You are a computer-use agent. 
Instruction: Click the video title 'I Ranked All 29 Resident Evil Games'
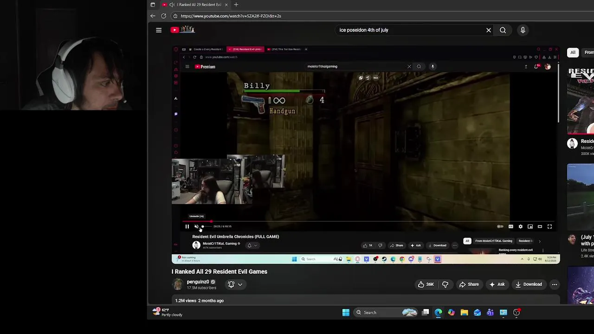(220, 272)
